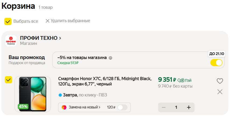Open promo code info icon
The width and height of the screenshot is (230, 117).
pyautogui.click(x=110, y=58)
